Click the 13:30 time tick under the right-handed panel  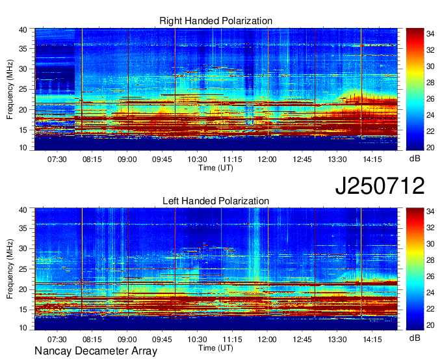(x=337, y=159)
